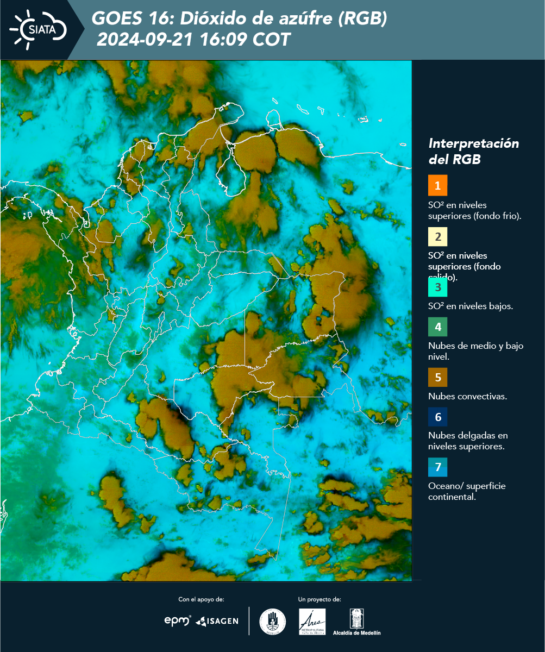Click the pale yellow legend swatch numbered 2
The height and width of the screenshot is (652, 545).
(x=437, y=237)
